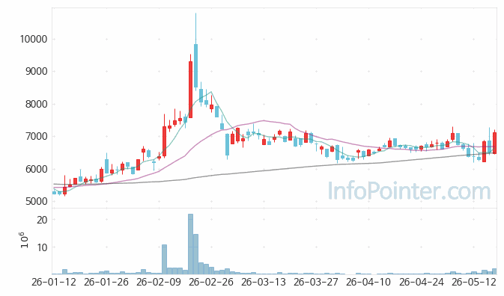This screenshot has width=504, height=296.
Task: Click the 5000 price axis label
Action: [x=37, y=201]
